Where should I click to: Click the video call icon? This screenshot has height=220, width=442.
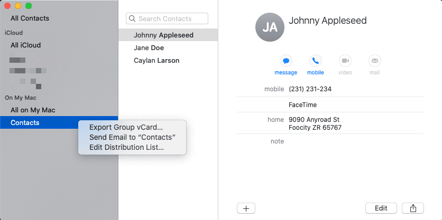tap(345, 61)
